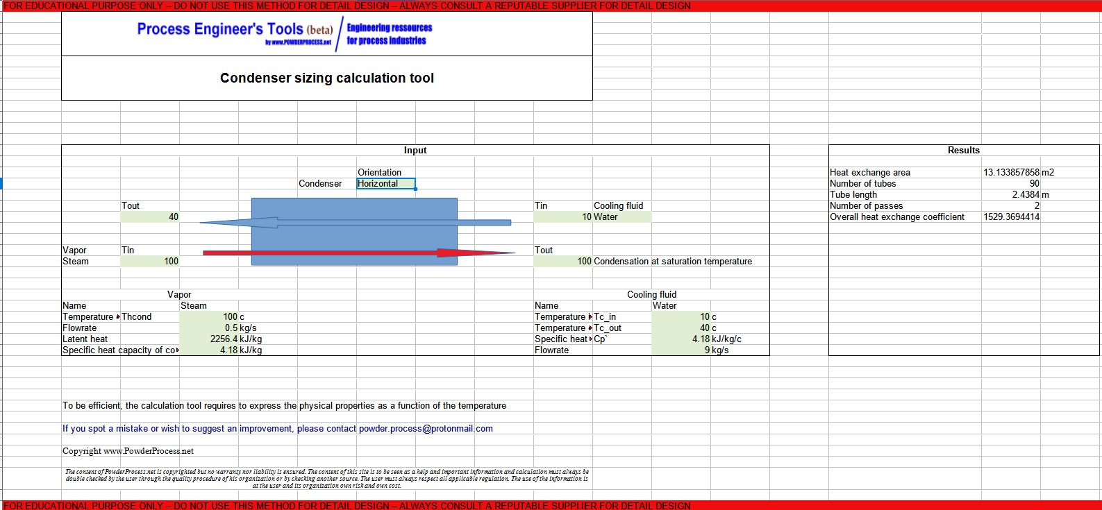Select the blue cooling fluid arrow
Image resolution: width=1102 pixels, height=510 pixels.
(x=355, y=223)
